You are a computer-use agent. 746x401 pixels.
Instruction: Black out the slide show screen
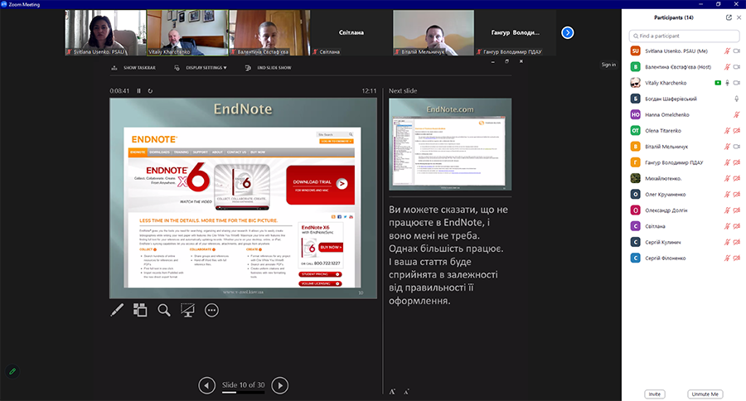pyautogui.click(x=187, y=310)
